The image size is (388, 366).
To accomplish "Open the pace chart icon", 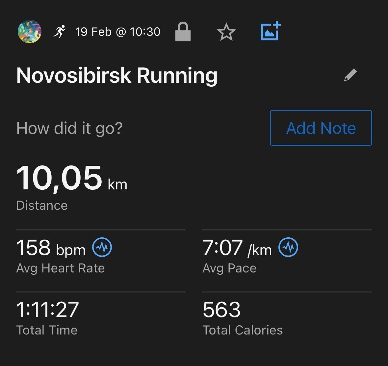I will (x=288, y=247).
